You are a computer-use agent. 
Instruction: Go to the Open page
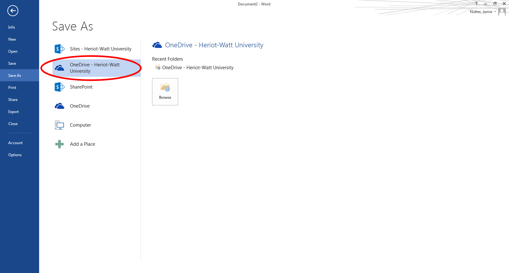[19, 51]
